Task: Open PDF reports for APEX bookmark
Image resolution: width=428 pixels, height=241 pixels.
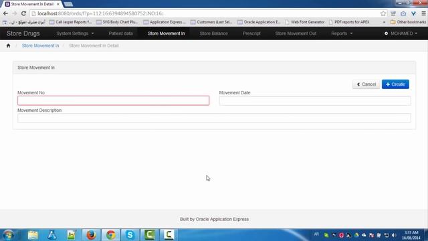Action: (x=349, y=22)
